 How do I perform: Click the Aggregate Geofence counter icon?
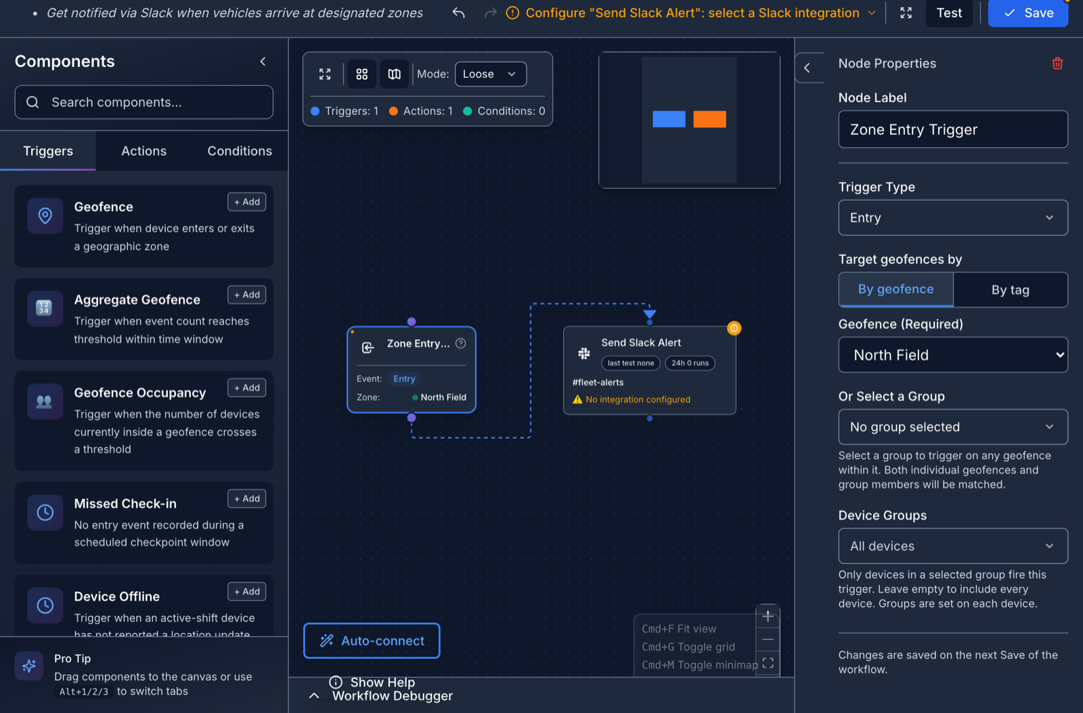click(44, 308)
